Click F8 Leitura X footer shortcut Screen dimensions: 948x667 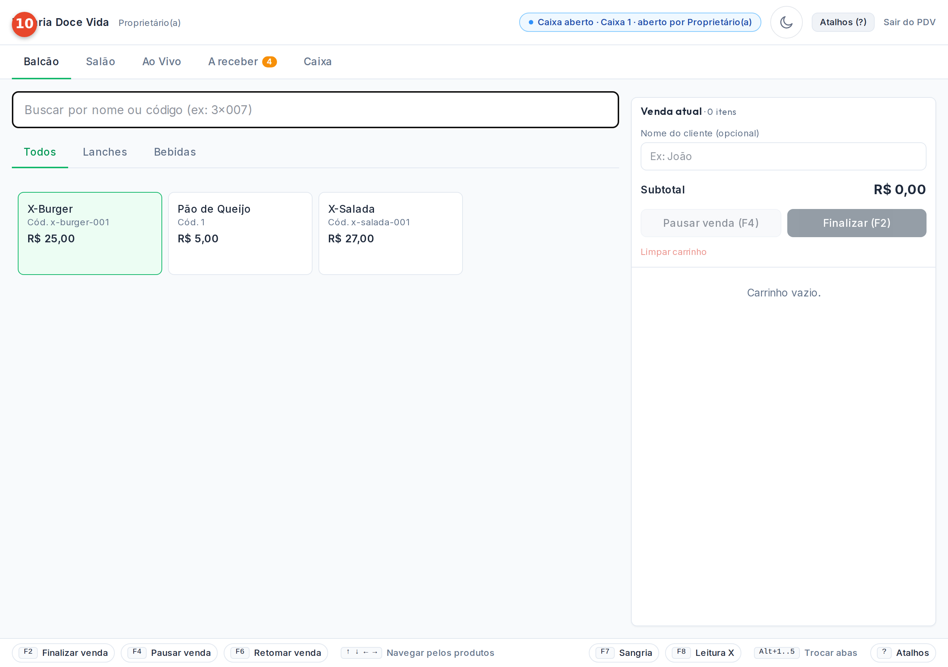click(x=703, y=653)
